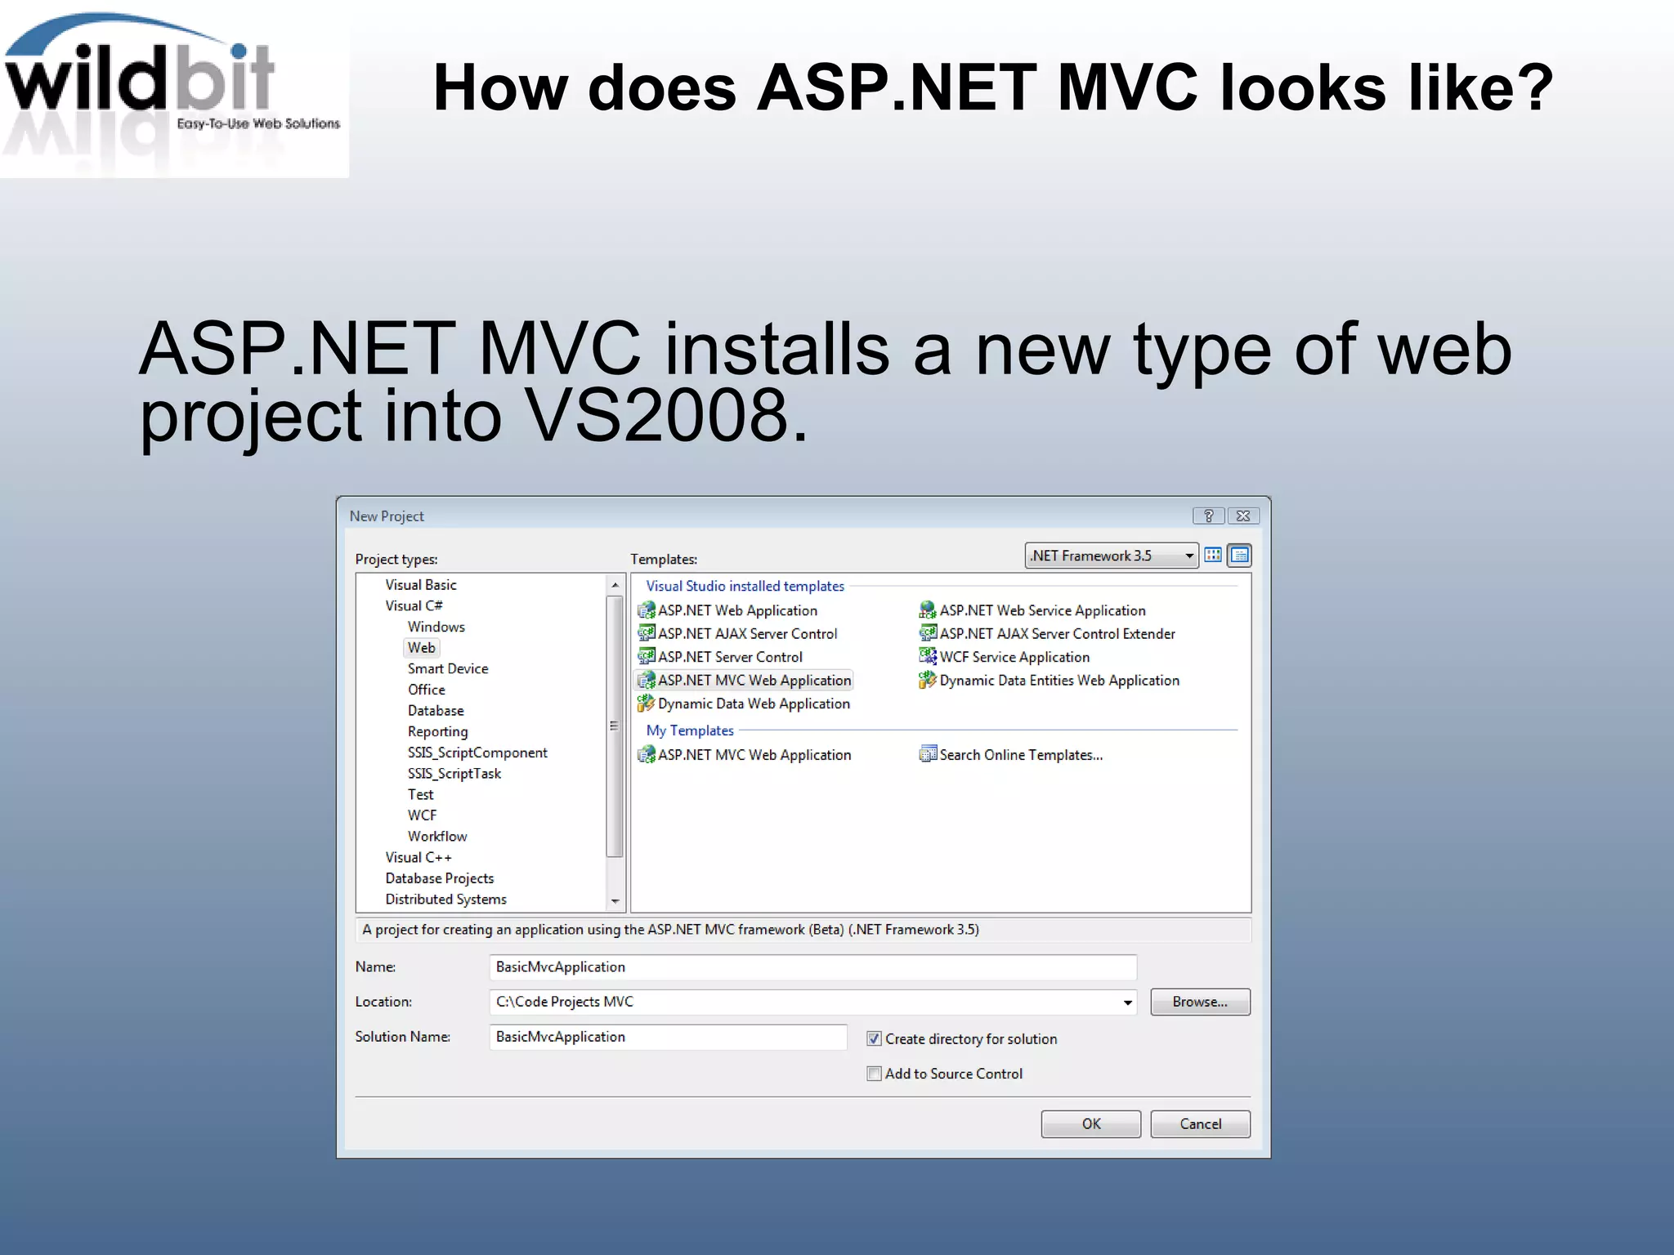1674x1255 pixels.
Task: Select Office project type
Action: 426,690
